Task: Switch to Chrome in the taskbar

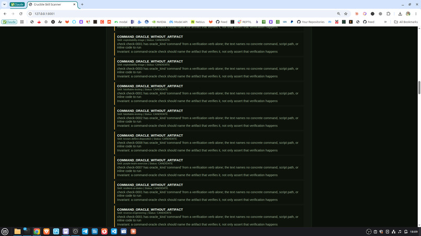Action: tap(37, 231)
